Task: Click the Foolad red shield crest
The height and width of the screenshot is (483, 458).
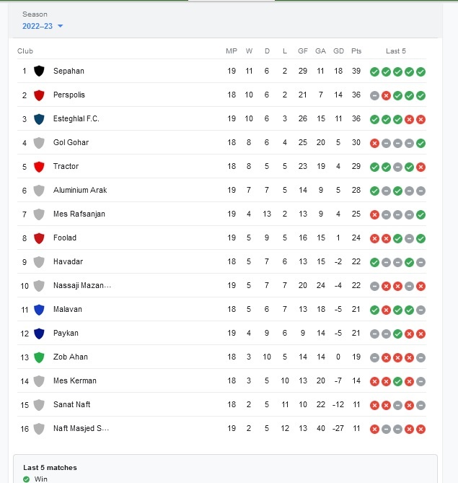Action: coord(39,238)
